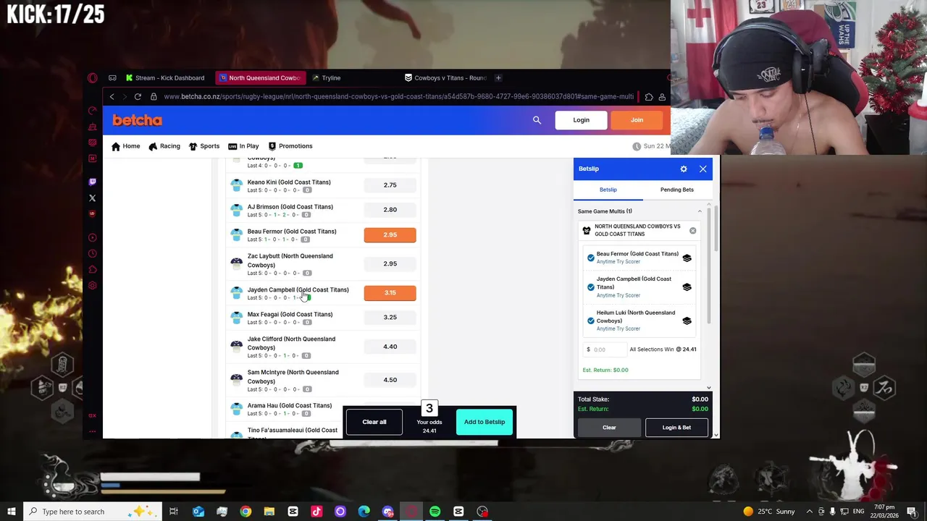
Task: Click the Clear button in betslip footer
Action: point(609,427)
